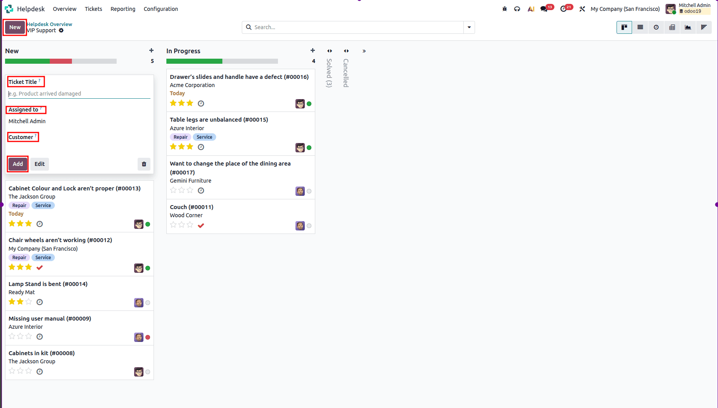
Task: Discard quick-create ticket with trash icon
Action: click(x=144, y=164)
